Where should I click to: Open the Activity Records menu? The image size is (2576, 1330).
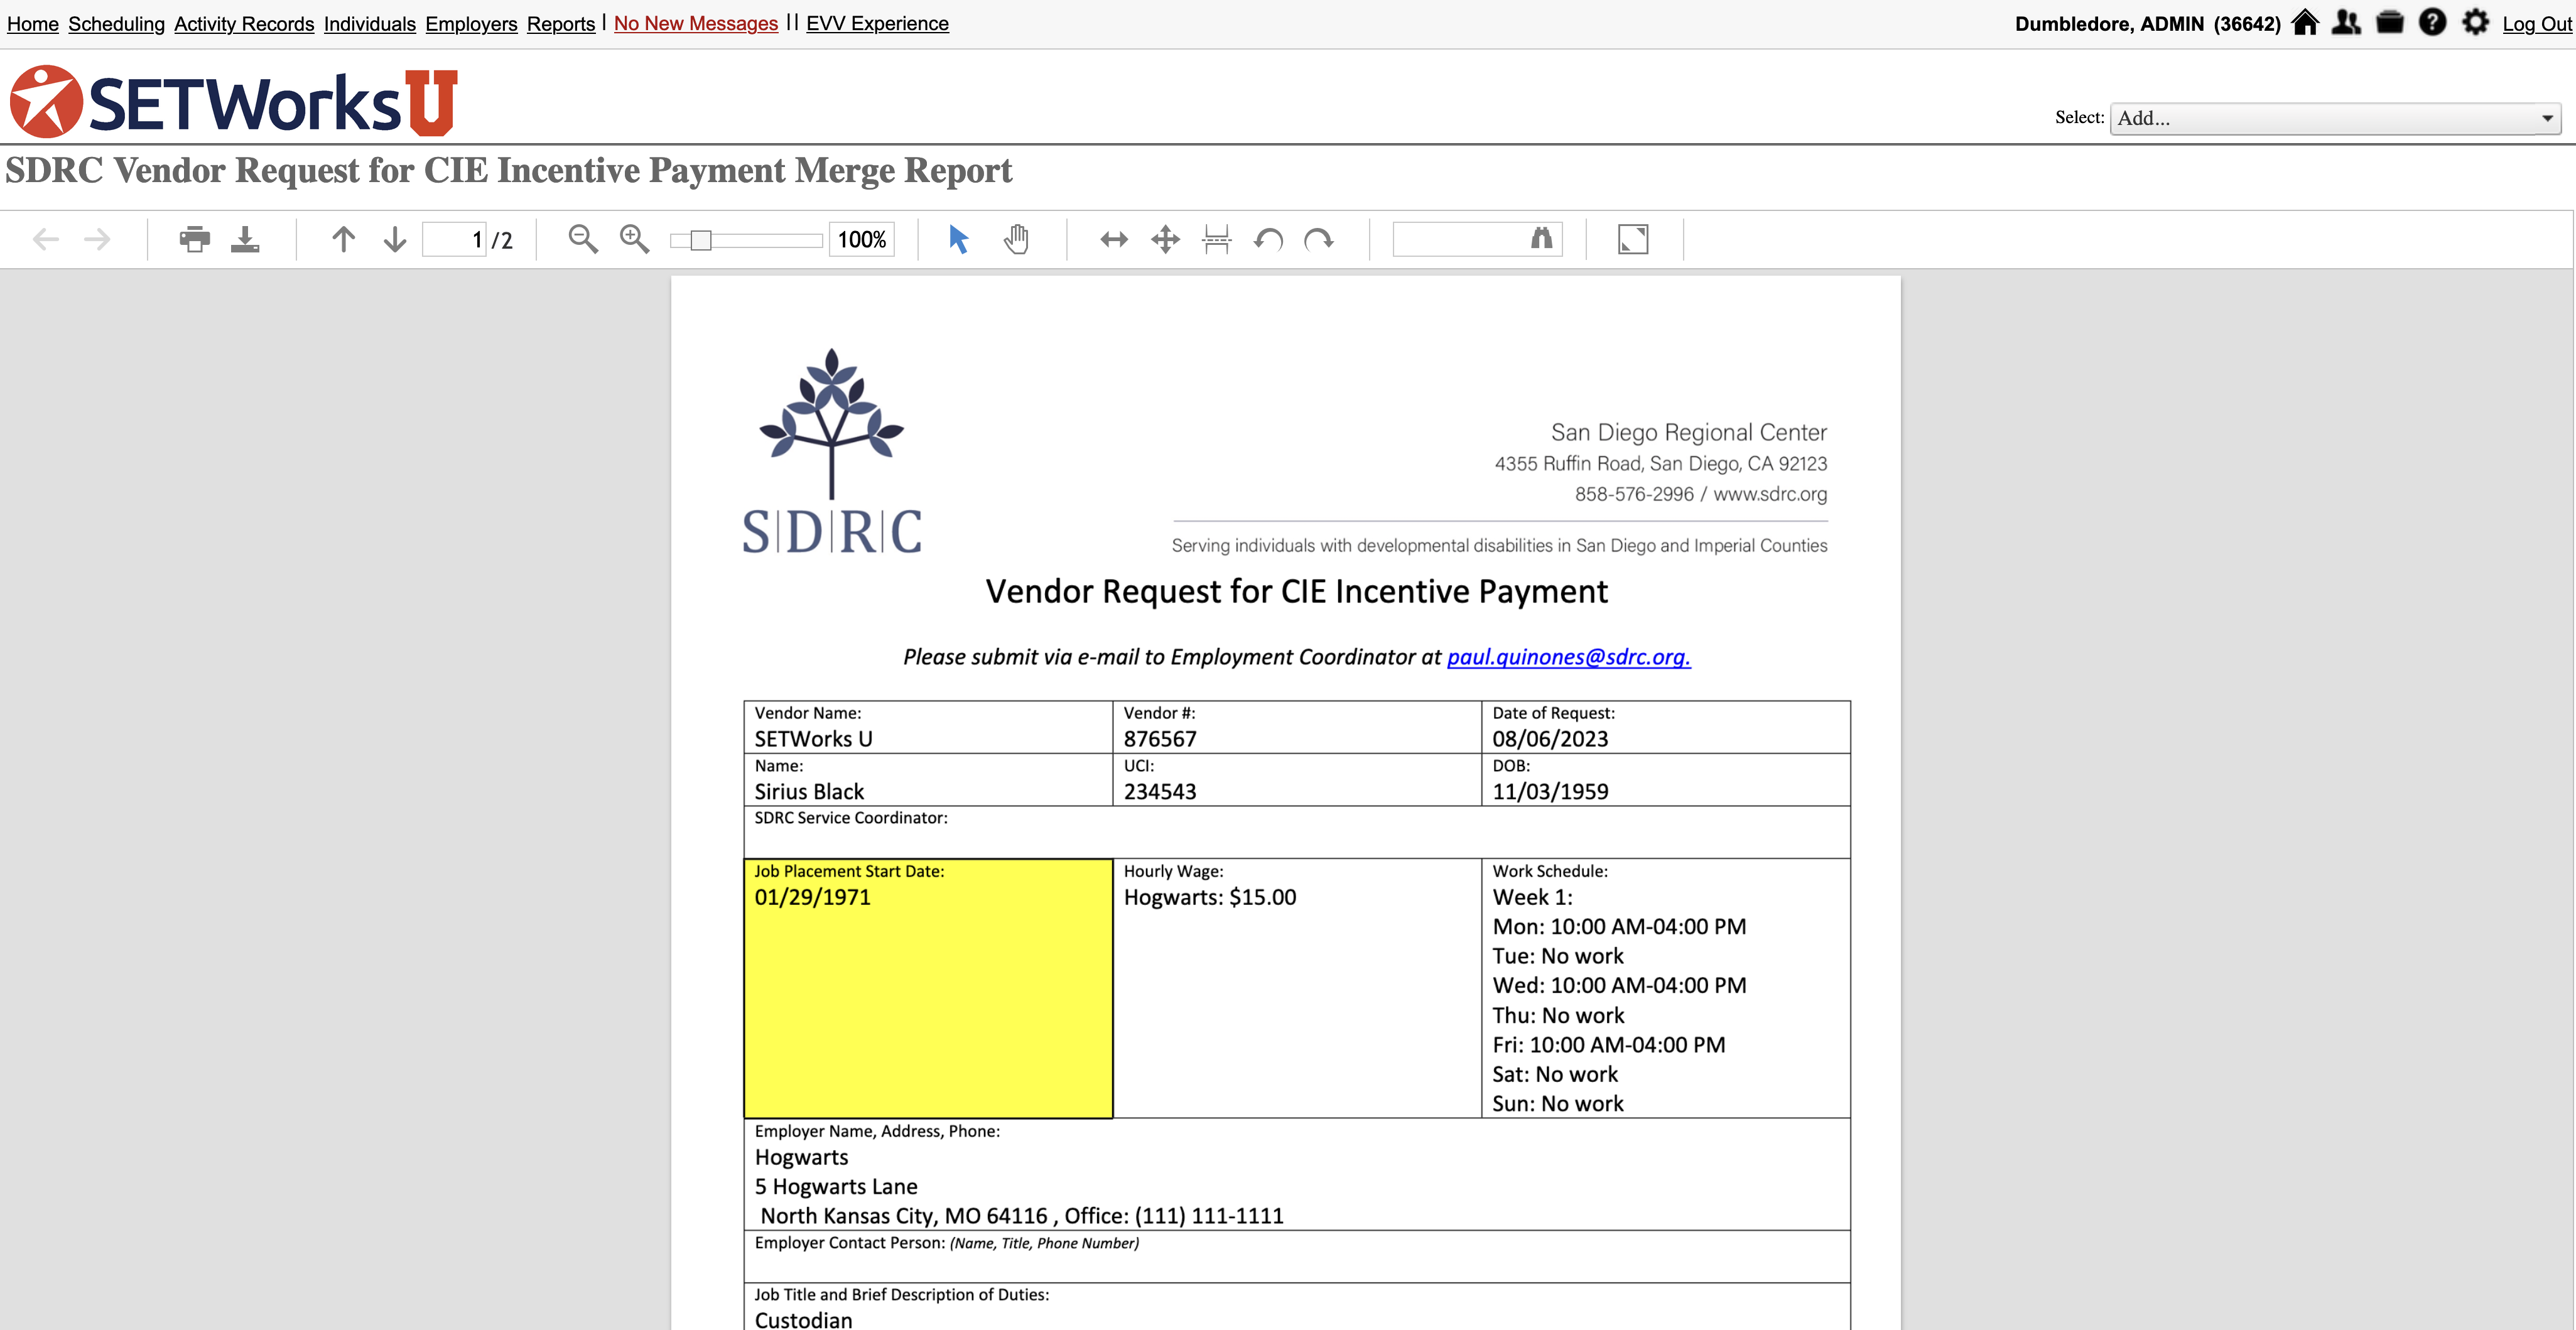point(244,23)
